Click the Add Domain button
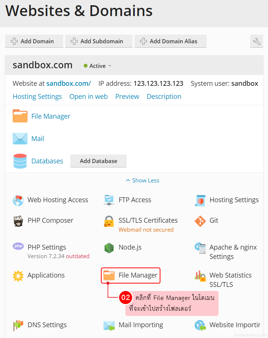Image resolution: width=268 pixels, height=338 pixels. tap(33, 41)
